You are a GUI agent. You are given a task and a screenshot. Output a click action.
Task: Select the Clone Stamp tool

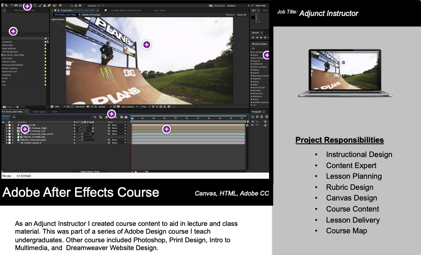(x=45, y=5)
